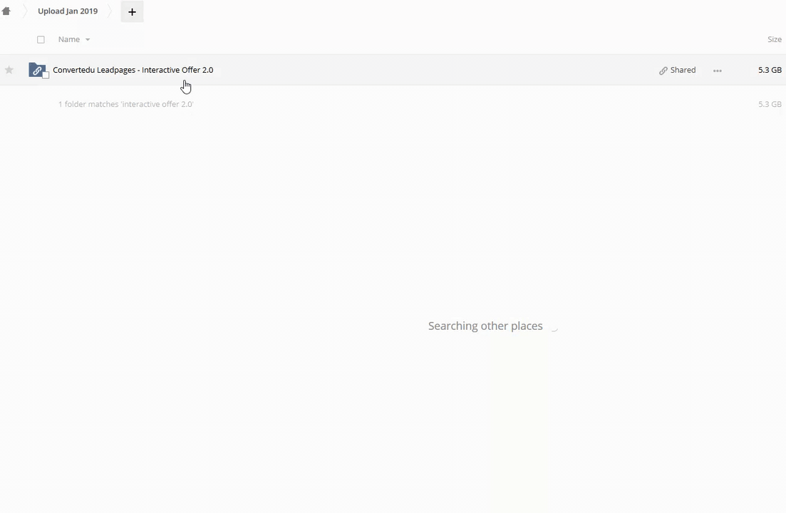Click the '1 folder matches' summary text

click(126, 104)
